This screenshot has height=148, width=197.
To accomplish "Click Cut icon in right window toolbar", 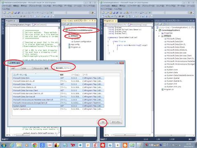I will (121, 13).
